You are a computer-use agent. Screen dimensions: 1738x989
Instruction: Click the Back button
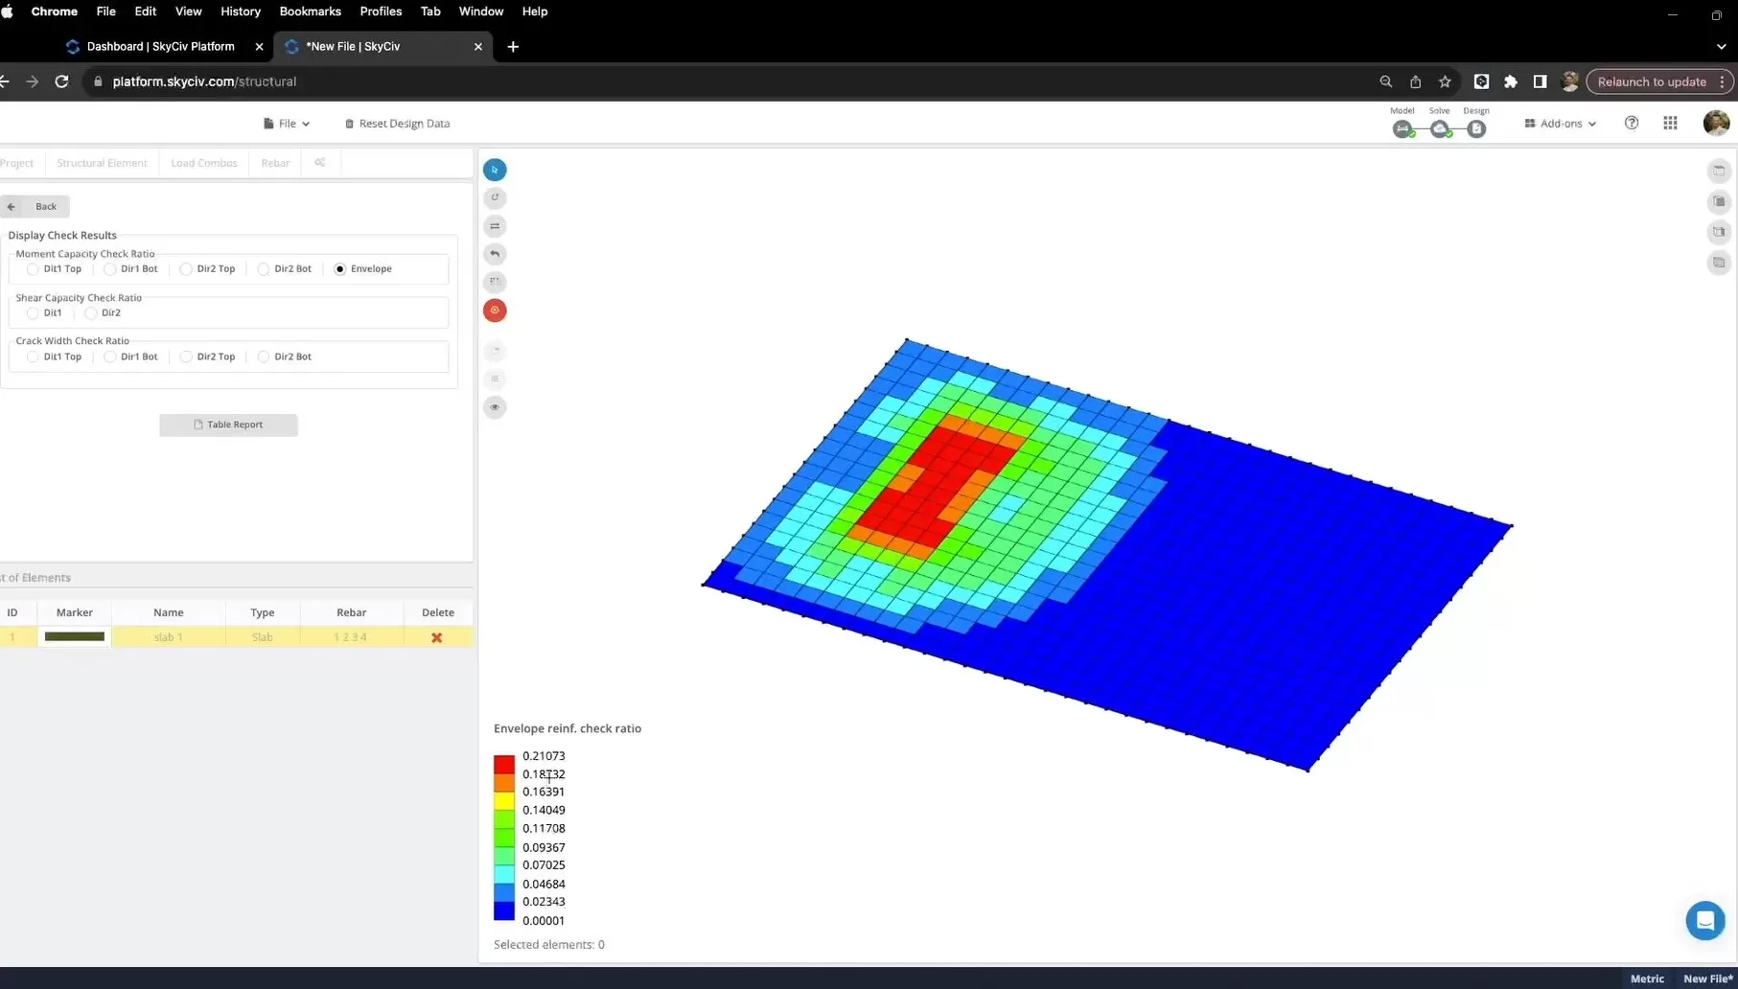click(x=35, y=206)
